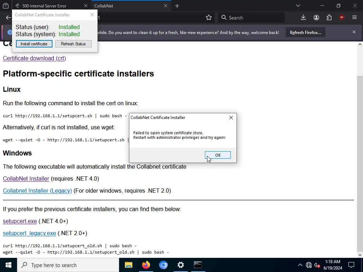This screenshot has height=272, width=363.
Task: Open the network globe tray icon
Action: click(309, 265)
